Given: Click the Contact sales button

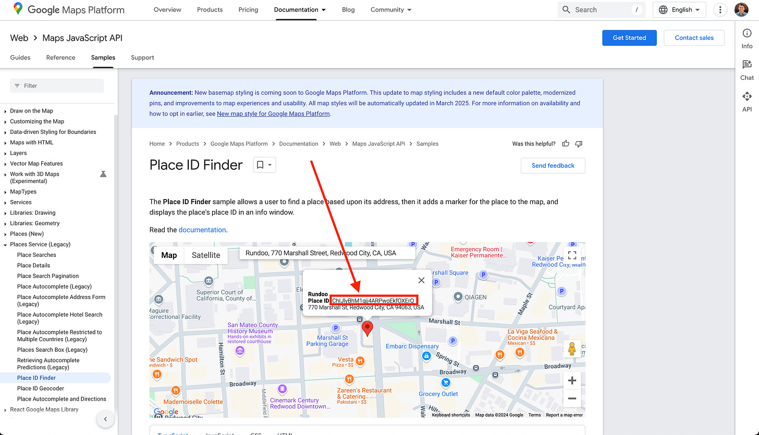Looking at the screenshot, I should click(x=694, y=38).
